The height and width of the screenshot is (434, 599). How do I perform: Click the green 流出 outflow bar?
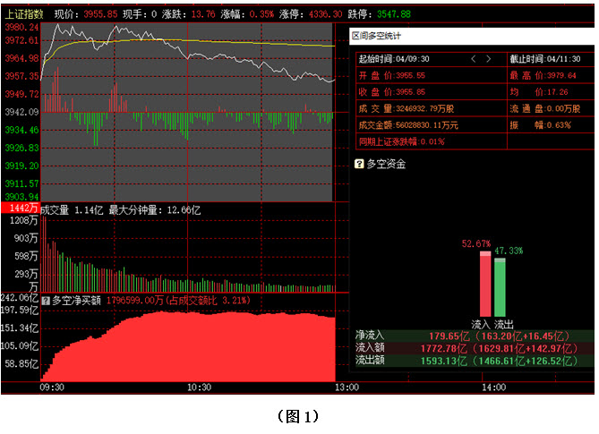500,287
